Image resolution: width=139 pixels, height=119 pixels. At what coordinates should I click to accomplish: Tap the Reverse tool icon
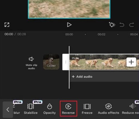68,106
